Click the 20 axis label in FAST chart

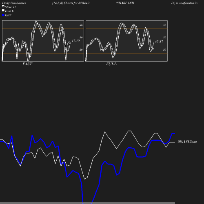click(x=81, y=50)
